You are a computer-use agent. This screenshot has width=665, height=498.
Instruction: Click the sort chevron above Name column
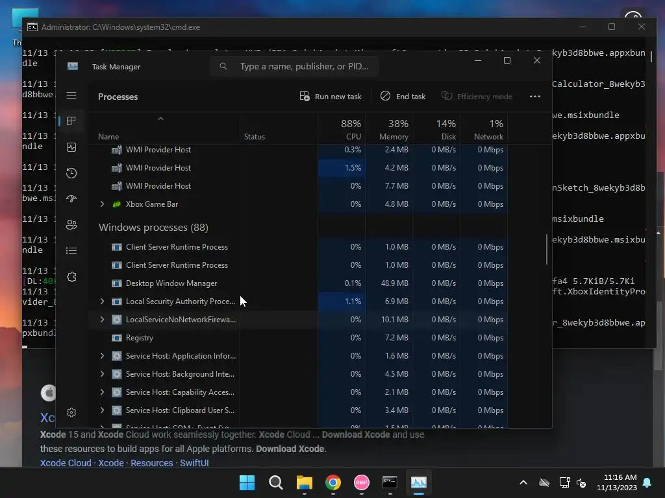tap(160, 119)
